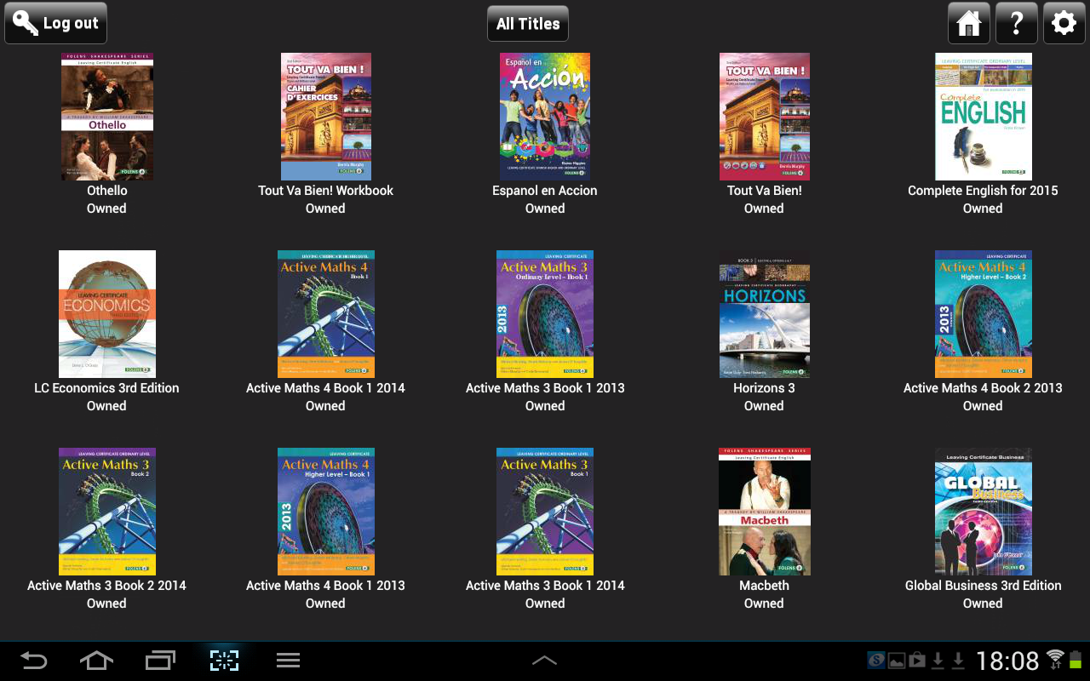
Task: Tap the battery indicator icon
Action: [x=1076, y=659]
